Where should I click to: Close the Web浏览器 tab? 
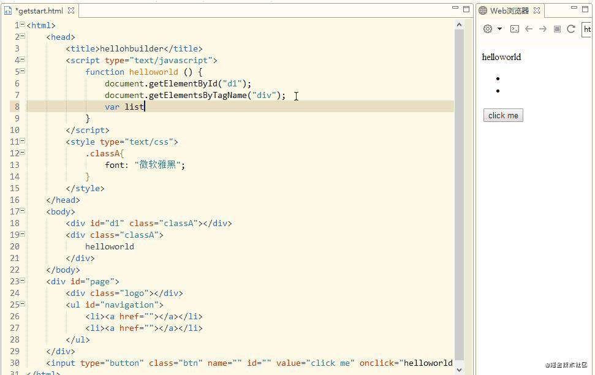(537, 10)
